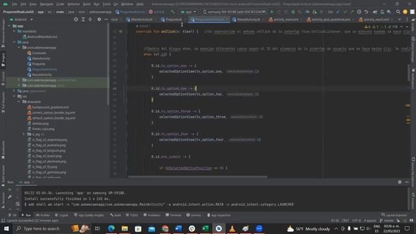Open the Build menu

coord(86,4)
